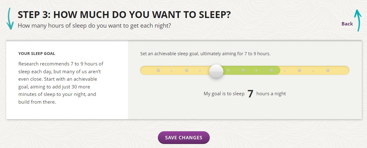Choose the 11-hour last dot on slider
The height and width of the screenshot is (148, 367).
coord(328,70)
